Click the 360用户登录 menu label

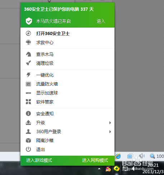point(49,132)
